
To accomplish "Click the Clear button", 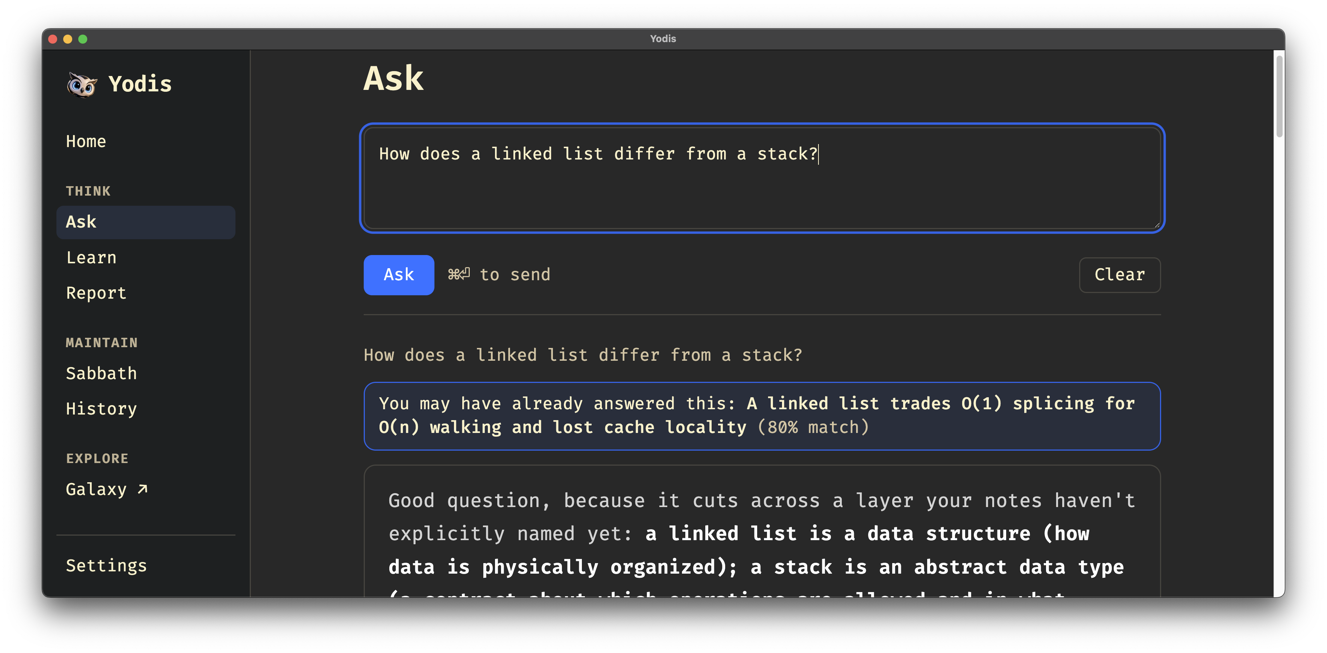I will [x=1119, y=275].
